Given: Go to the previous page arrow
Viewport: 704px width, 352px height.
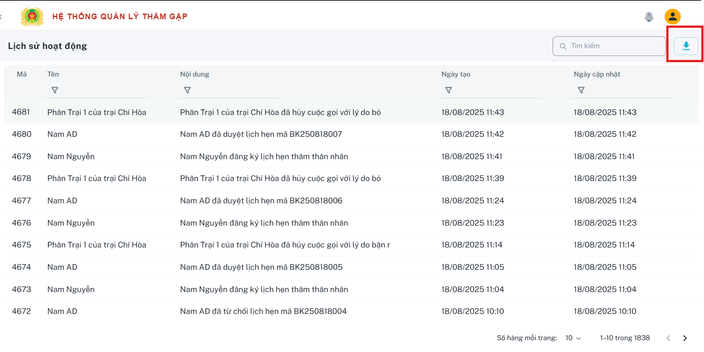Looking at the screenshot, I should [x=668, y=338].
